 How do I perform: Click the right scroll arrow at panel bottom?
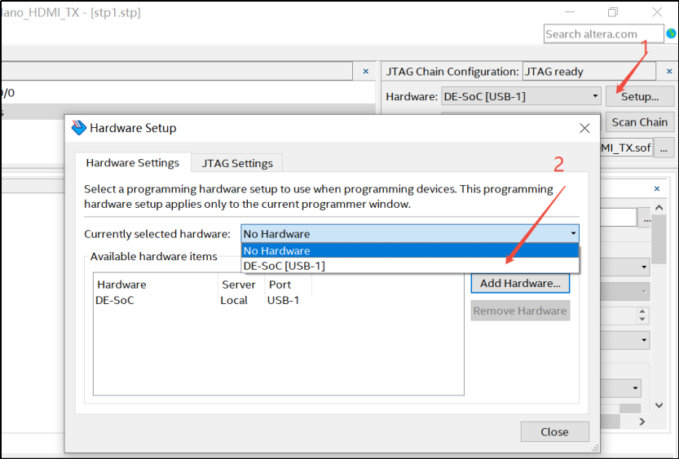click(642, 421)
